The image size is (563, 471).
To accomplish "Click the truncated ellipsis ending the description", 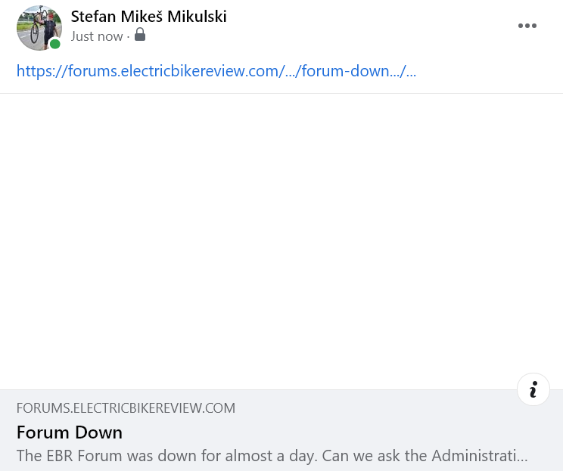I will 521,456.
